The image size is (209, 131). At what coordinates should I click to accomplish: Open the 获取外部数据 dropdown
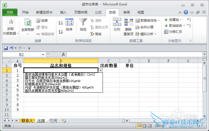[11, 26]
